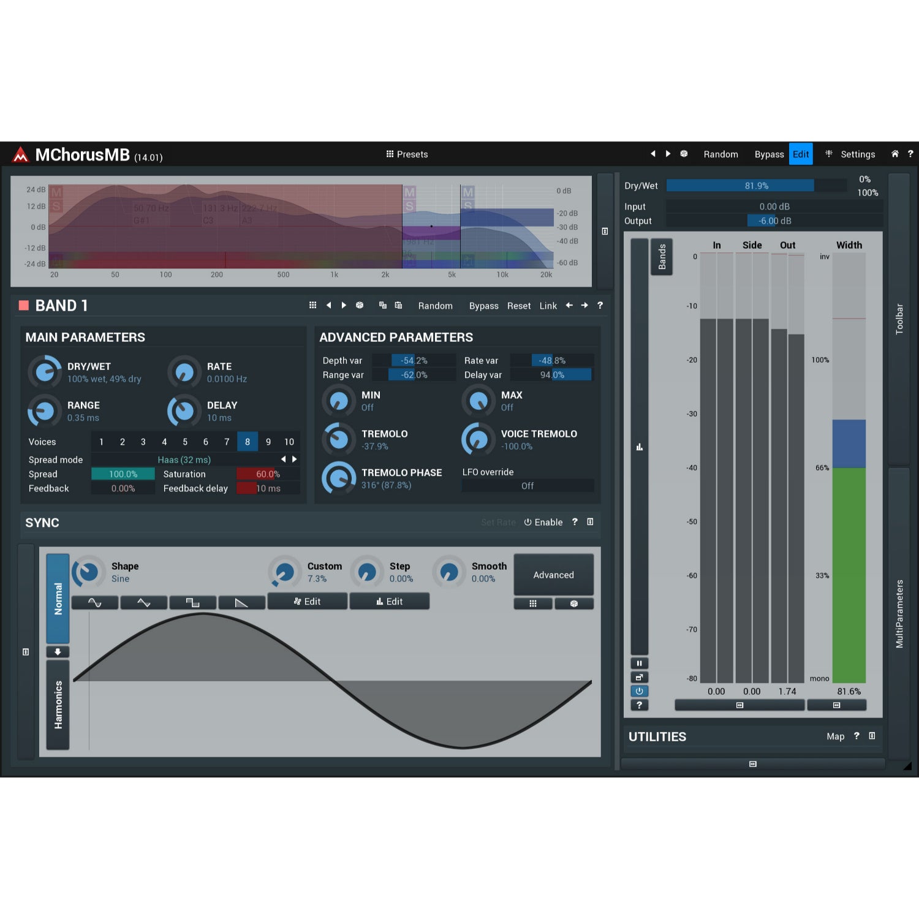Click expander bar below In/Side/Out meters
The height and width of the screenshot is (919, 919).
pyautogui.click(x=739, y=705)
